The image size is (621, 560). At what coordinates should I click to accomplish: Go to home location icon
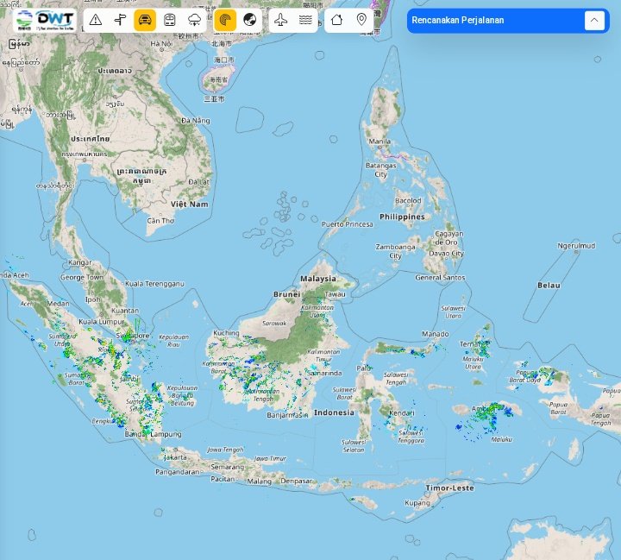(x=336, y=20)
